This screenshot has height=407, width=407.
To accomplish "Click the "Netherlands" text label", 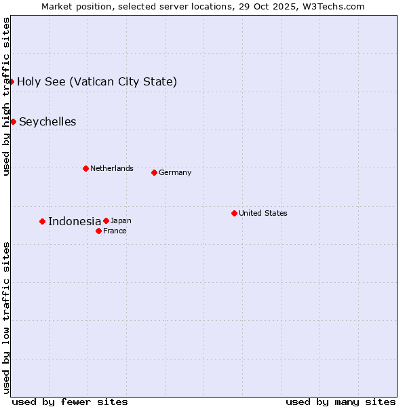I will pyautogui.click(x=112, y=168).
